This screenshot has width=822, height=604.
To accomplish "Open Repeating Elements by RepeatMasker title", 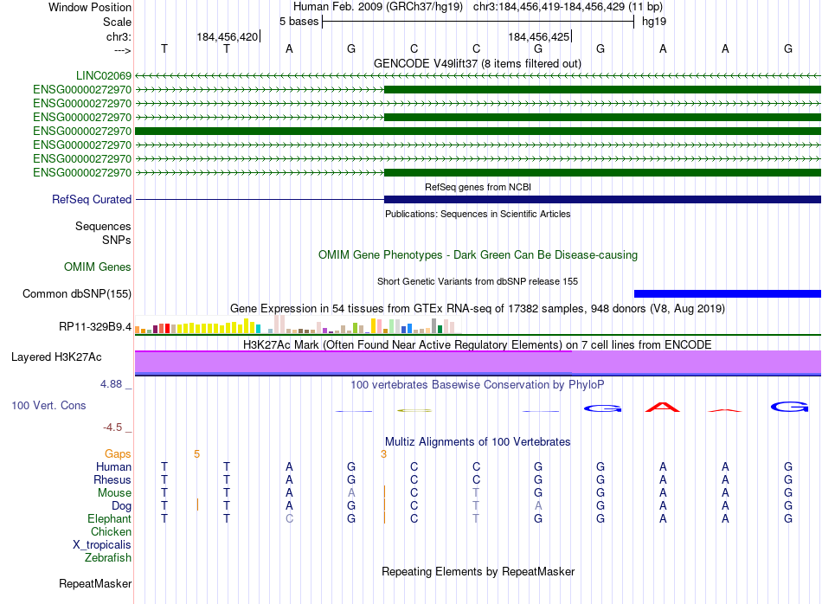I will (478, 571).
